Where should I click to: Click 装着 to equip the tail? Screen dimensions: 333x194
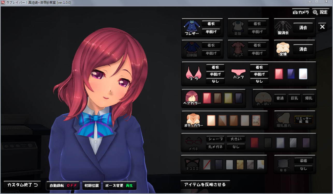[303, 161]
